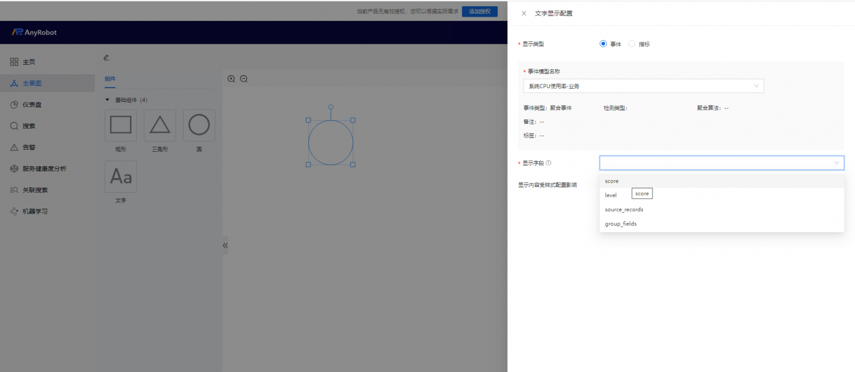Choose source_records from the field list

(722, 210)
